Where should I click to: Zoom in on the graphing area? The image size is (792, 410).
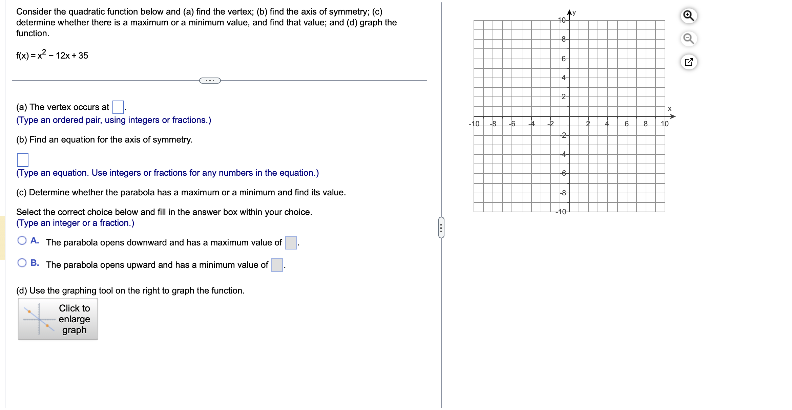690,16
